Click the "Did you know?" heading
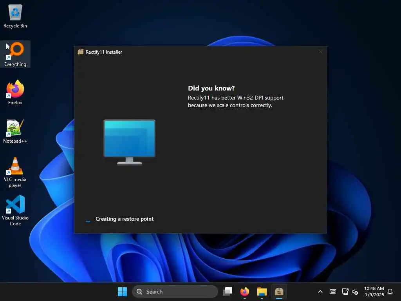The height and width of the screenshot is (301, 401). [211, 88]
